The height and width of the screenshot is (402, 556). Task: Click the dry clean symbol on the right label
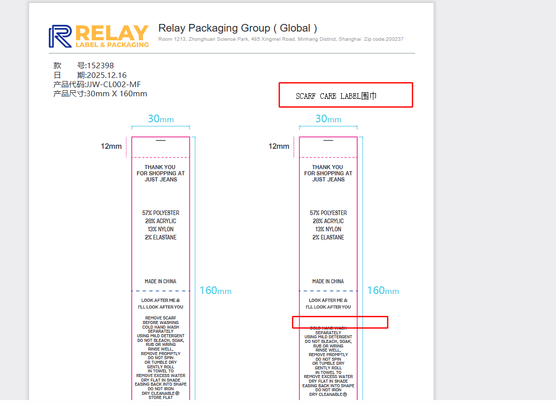[x=345, y=394]
